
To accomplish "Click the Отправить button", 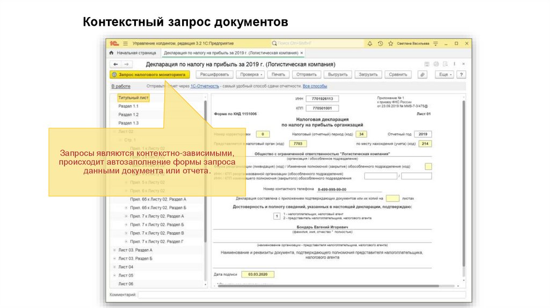I will pos(306,75).
